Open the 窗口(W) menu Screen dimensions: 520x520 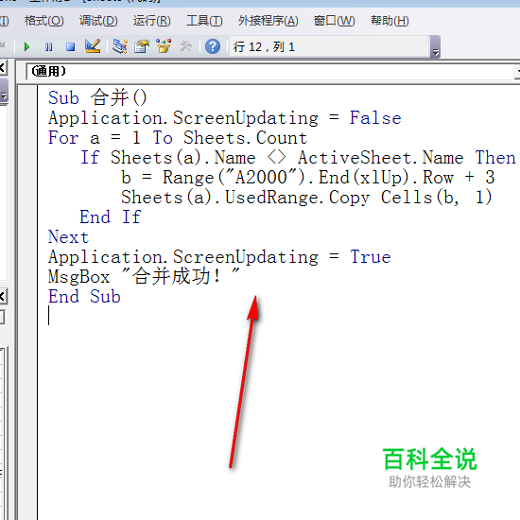coord(335,21)
